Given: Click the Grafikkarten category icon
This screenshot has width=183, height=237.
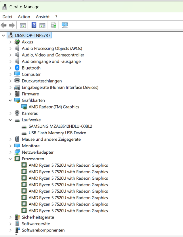Looking at the screenshot, I should [17, 100].
